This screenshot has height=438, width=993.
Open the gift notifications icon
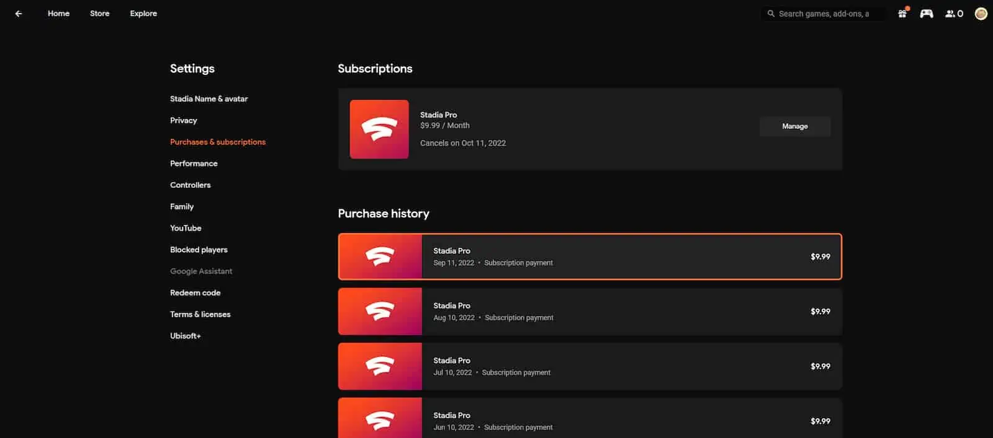902,13
